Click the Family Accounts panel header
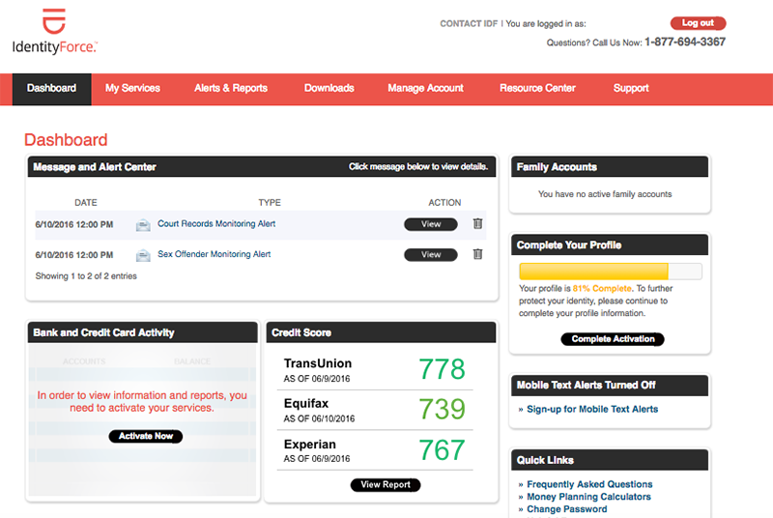Viewport: 773px width, 518px height. 610,167
